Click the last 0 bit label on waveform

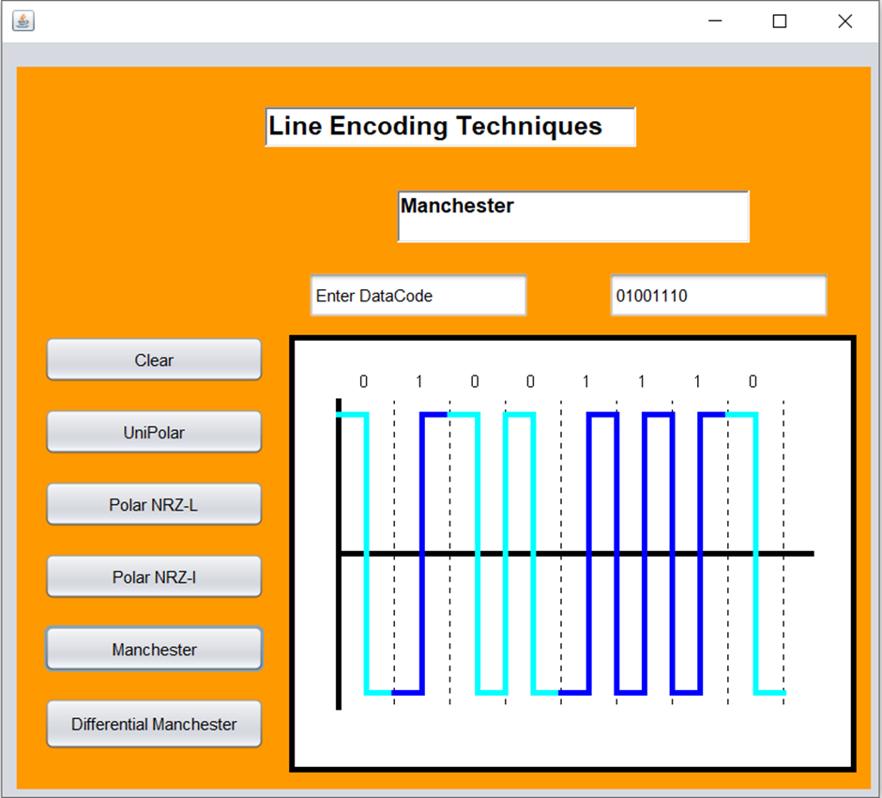coord(752,382)
